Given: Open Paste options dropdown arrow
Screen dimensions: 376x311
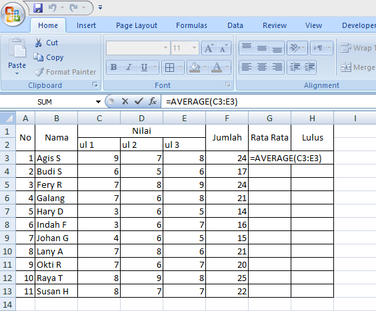Looking at the screenshot, I should (x=17, y=74).
